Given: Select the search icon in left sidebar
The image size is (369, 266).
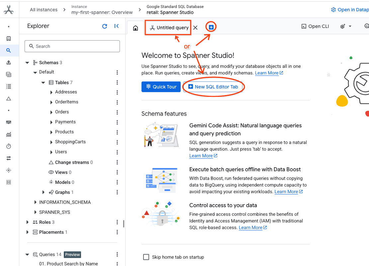Looking at the screenshot, I should pos(9,51).
